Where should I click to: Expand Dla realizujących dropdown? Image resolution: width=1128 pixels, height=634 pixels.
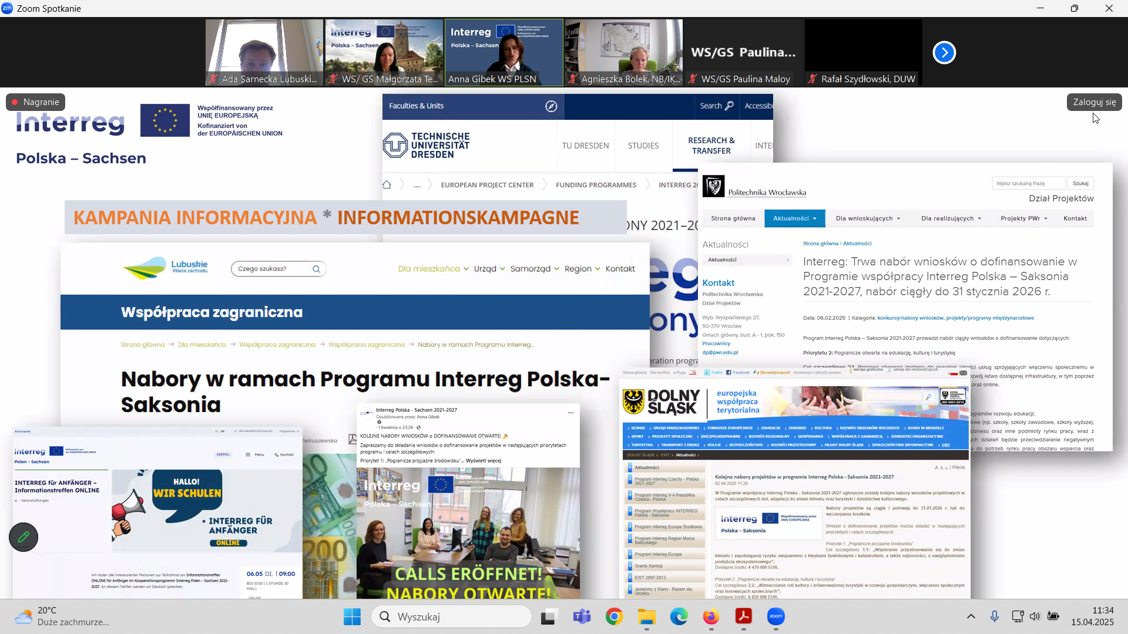tap(951, 218)
